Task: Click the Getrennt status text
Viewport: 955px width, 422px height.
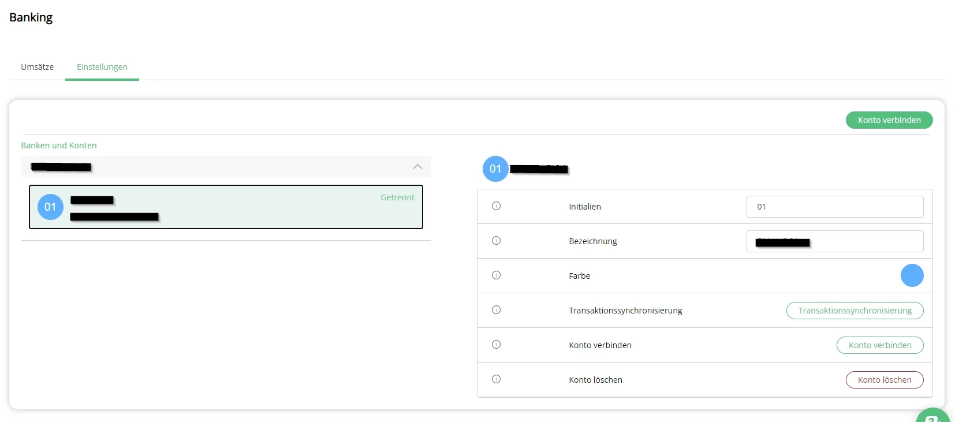Action: click(397, 197)
